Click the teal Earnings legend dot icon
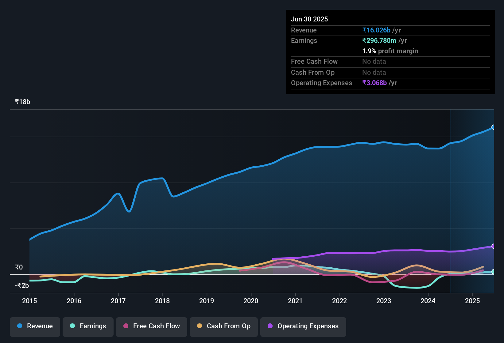The height and width of the screenshot is (343, 504). coord(72,326)
